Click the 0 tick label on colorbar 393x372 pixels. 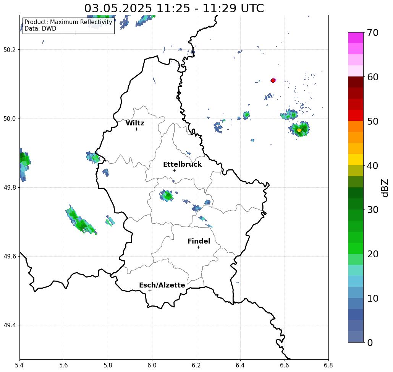(x=370, y=343)
